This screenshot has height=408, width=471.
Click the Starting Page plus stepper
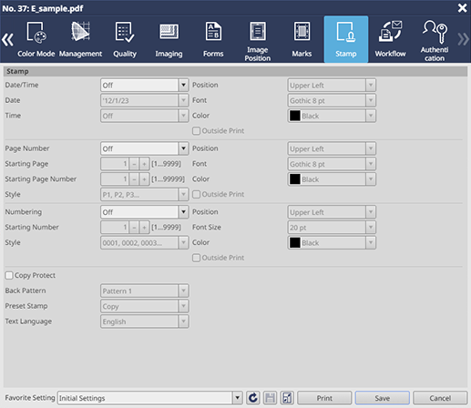point(144,164)
